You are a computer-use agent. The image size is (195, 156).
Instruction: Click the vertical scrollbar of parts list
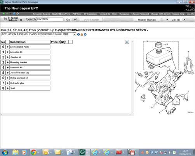[132, 76]
